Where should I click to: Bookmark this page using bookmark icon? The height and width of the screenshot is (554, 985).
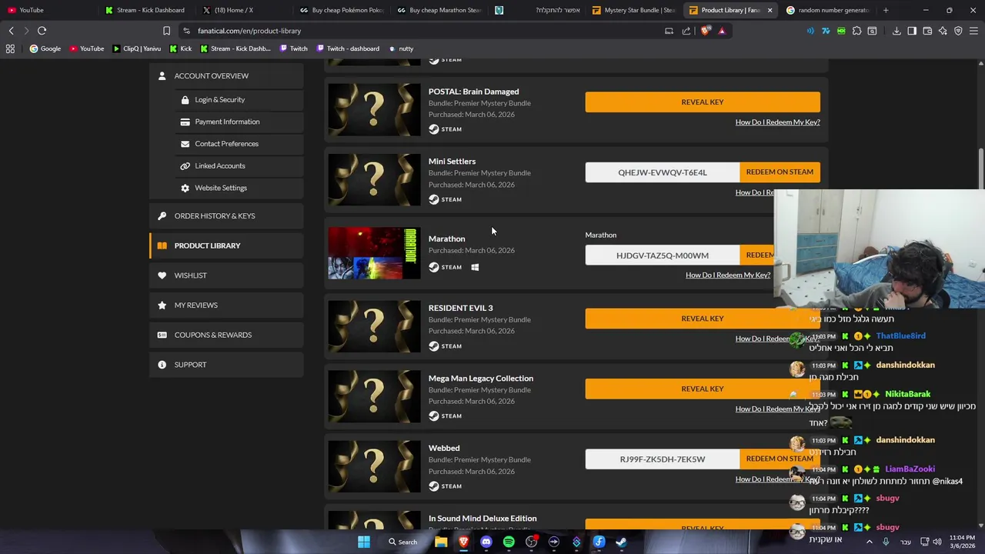166,31
